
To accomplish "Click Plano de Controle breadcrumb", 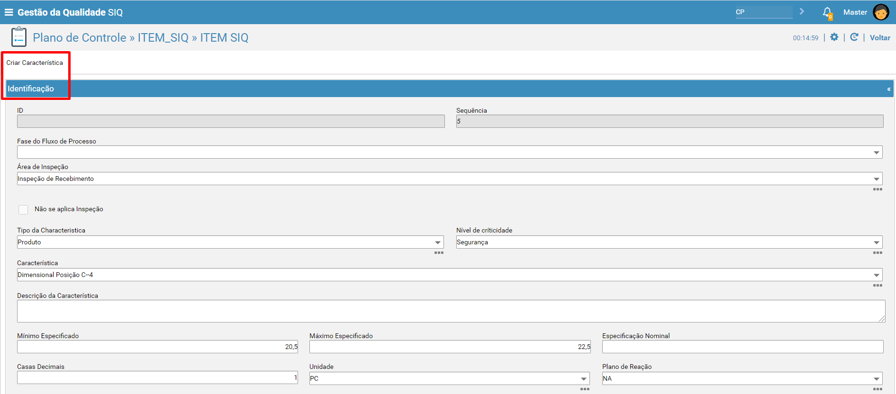I will click(x=80, y=37).
